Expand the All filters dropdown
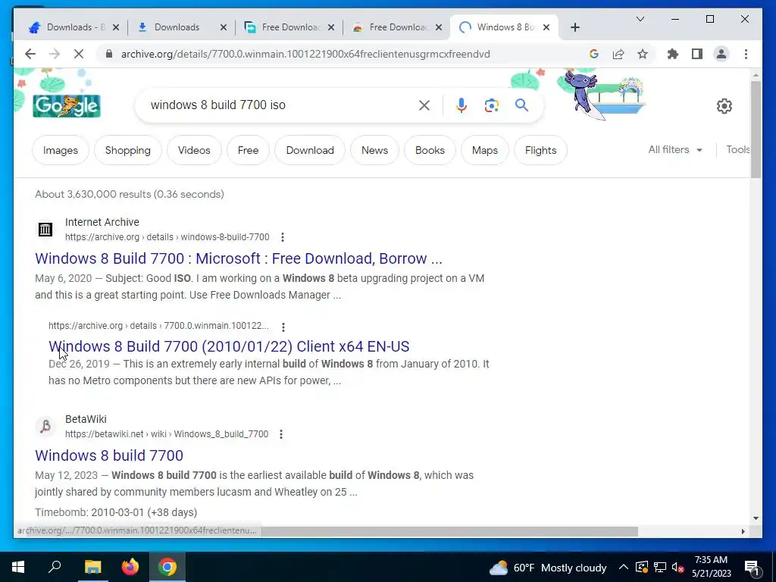776x582 pixels. pyautogui.click(x=675, y=149)
